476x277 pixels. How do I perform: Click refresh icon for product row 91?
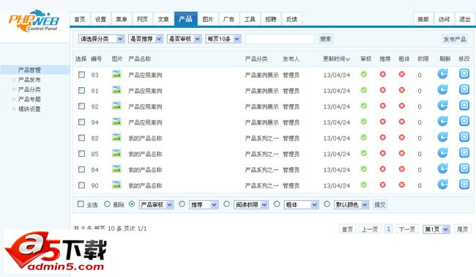click(442, 89)
